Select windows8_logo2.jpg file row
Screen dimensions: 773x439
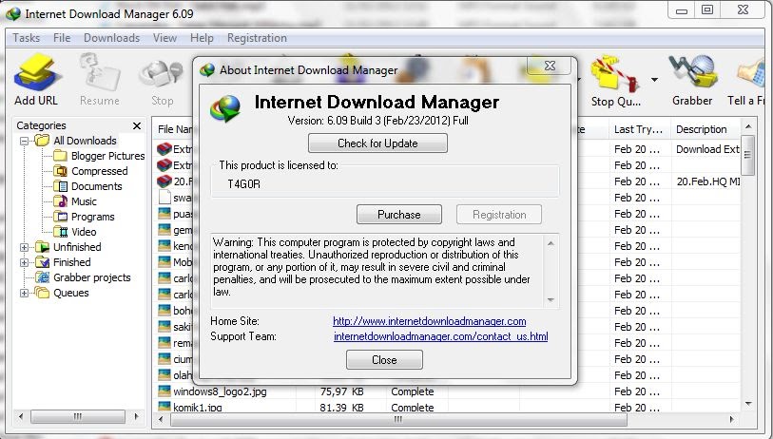447,391
